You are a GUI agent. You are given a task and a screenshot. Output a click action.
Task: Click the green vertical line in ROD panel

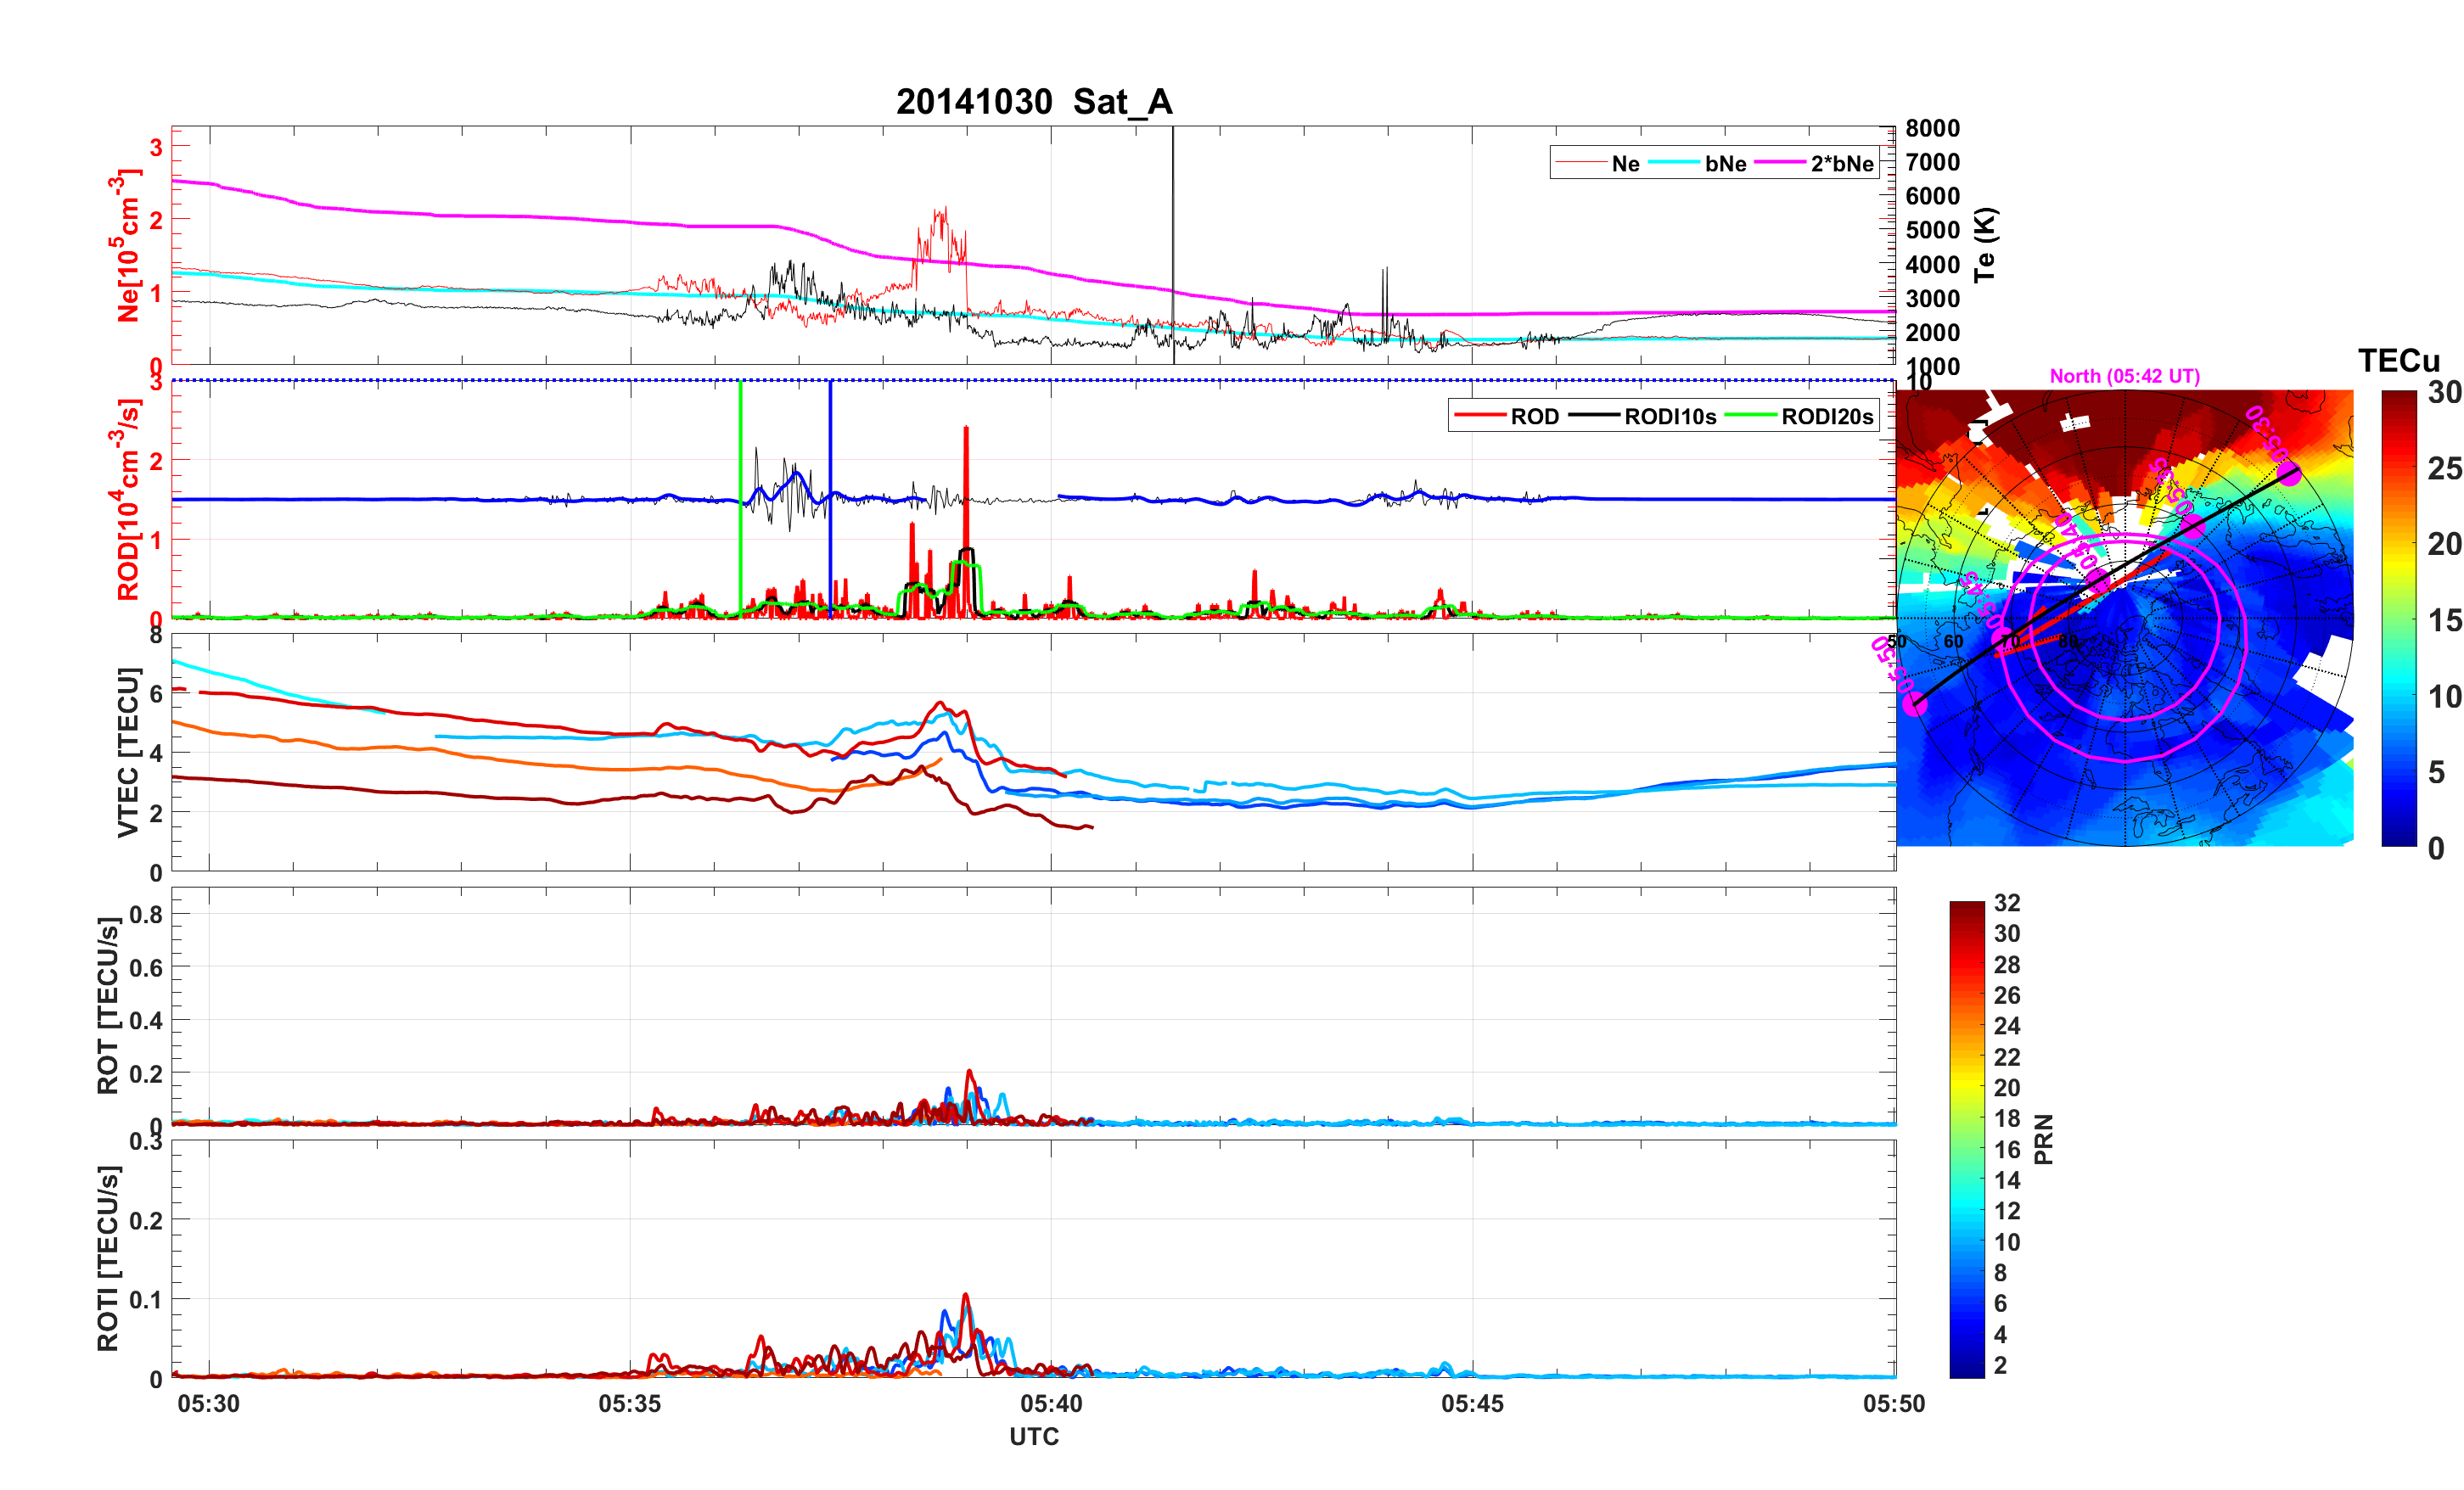[x=740, y=450]
